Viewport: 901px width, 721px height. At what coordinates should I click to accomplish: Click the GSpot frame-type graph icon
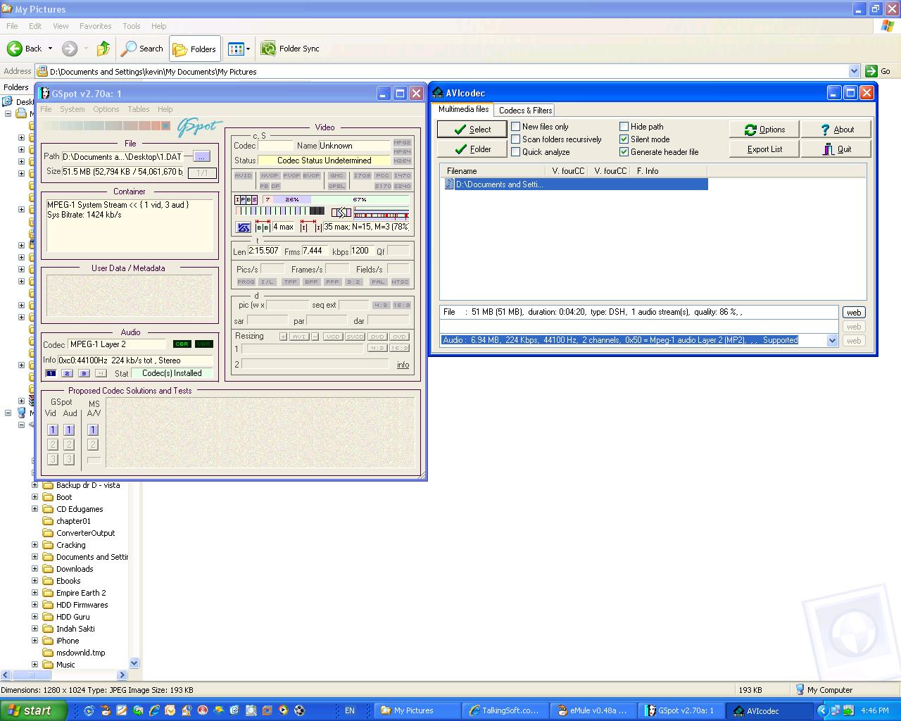[x=243, y=227]
